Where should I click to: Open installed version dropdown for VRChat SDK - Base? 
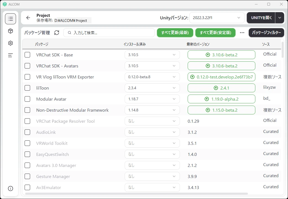[x=152, y=55]
